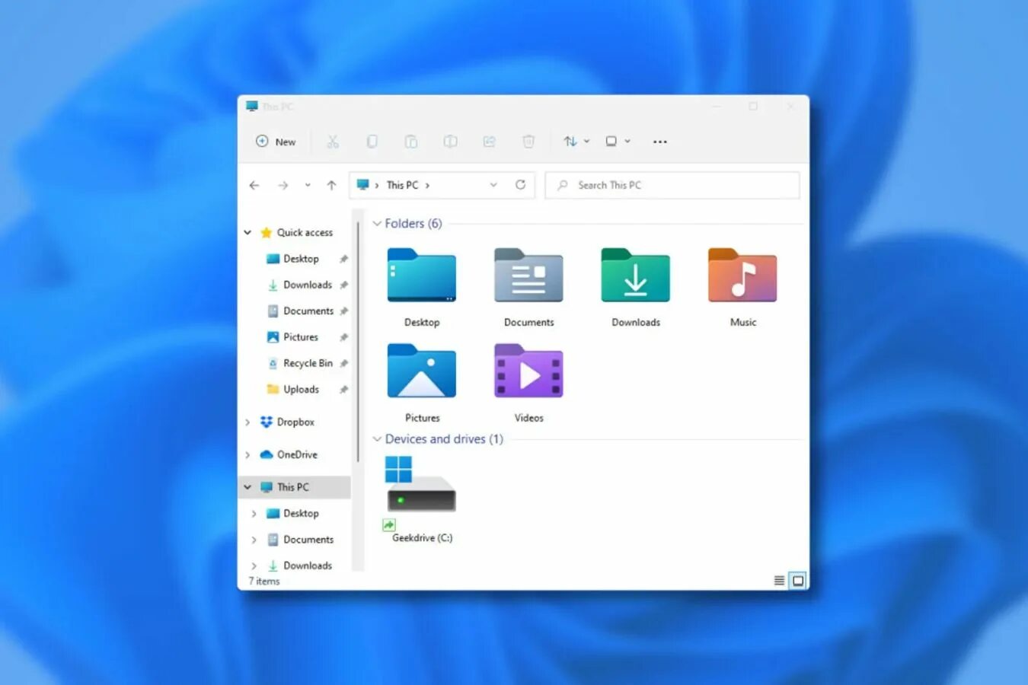Expand the Dropbox tree node
The width and height of the screenshot is (1028, 685).
click(x=247, y=422)
